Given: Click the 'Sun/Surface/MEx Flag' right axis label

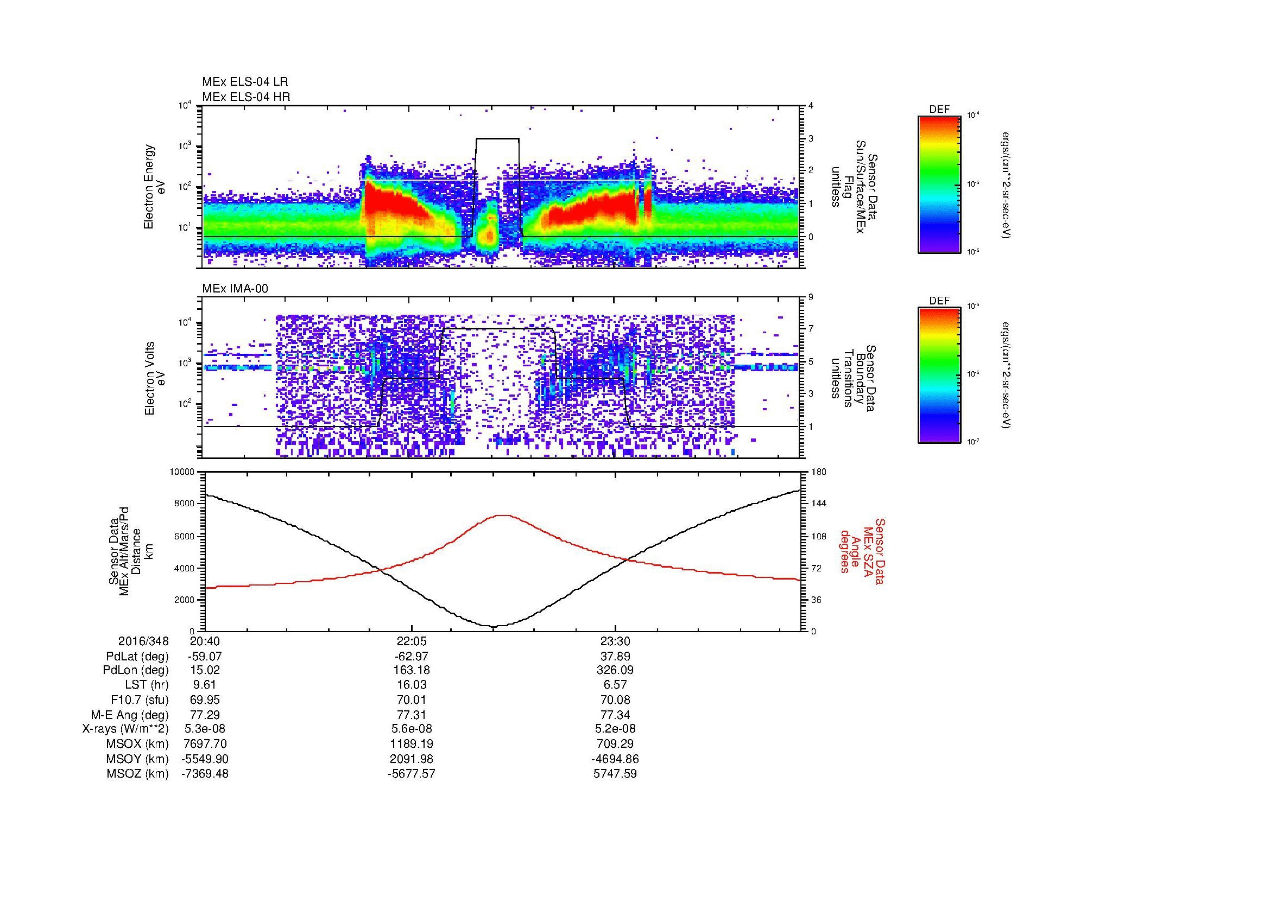Looking at the screenshot, I should click(854, 187).
